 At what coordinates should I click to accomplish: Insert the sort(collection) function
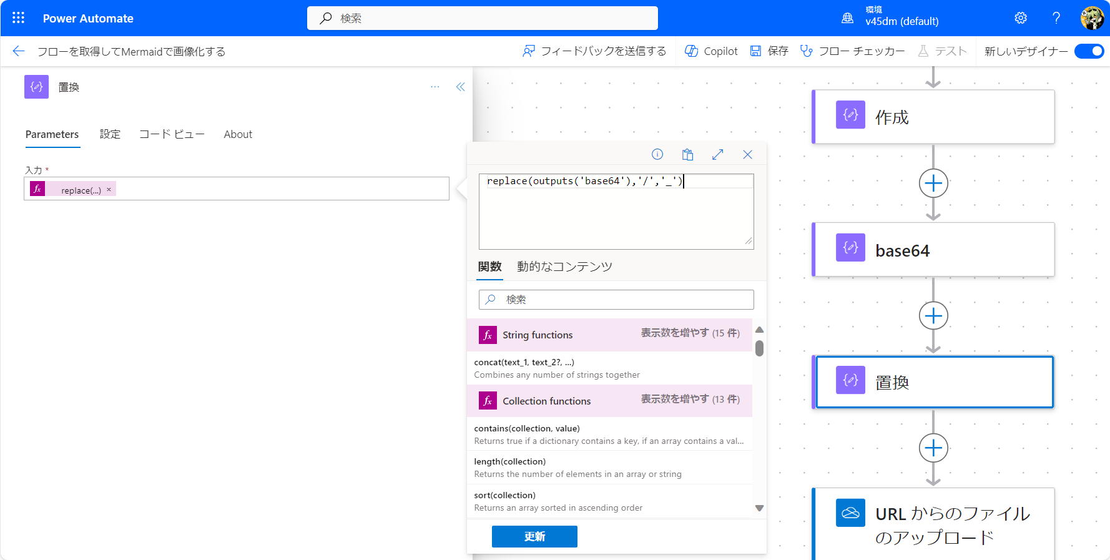point(609,501)
